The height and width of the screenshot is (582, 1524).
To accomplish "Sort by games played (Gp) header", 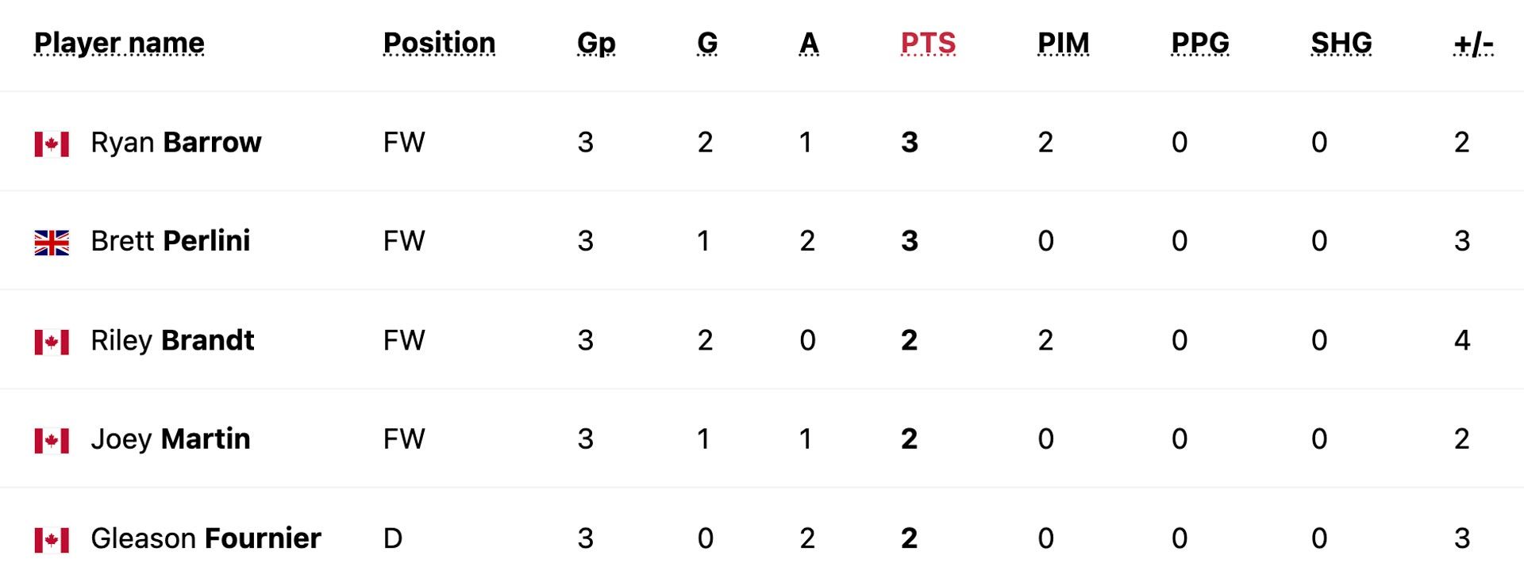I will pyautogui.click(x=596, y=43).
